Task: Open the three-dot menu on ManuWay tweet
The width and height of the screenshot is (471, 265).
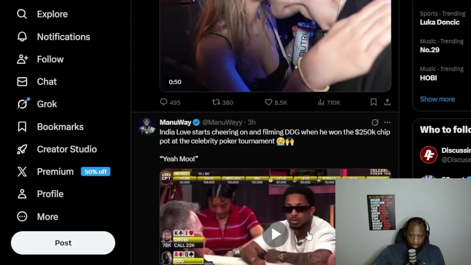Action: tap(387, 122)
